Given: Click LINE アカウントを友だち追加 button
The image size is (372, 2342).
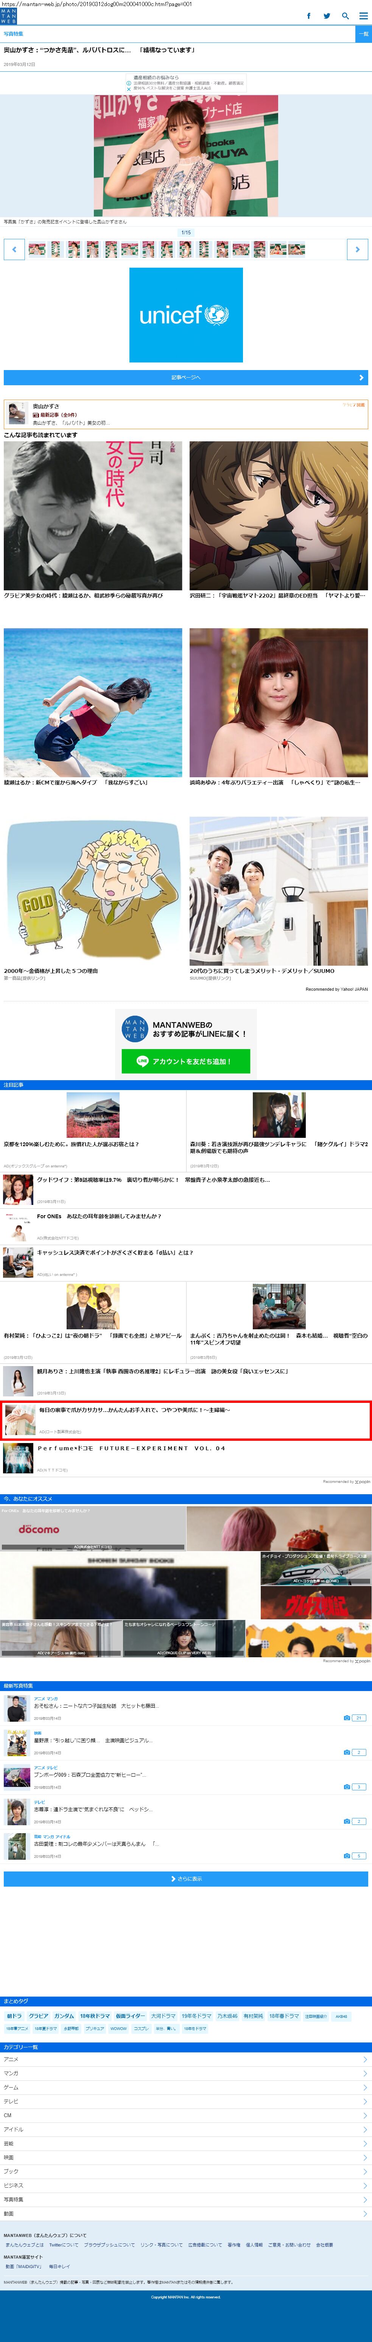Looking at the screenshot, I should point(186,1061).
